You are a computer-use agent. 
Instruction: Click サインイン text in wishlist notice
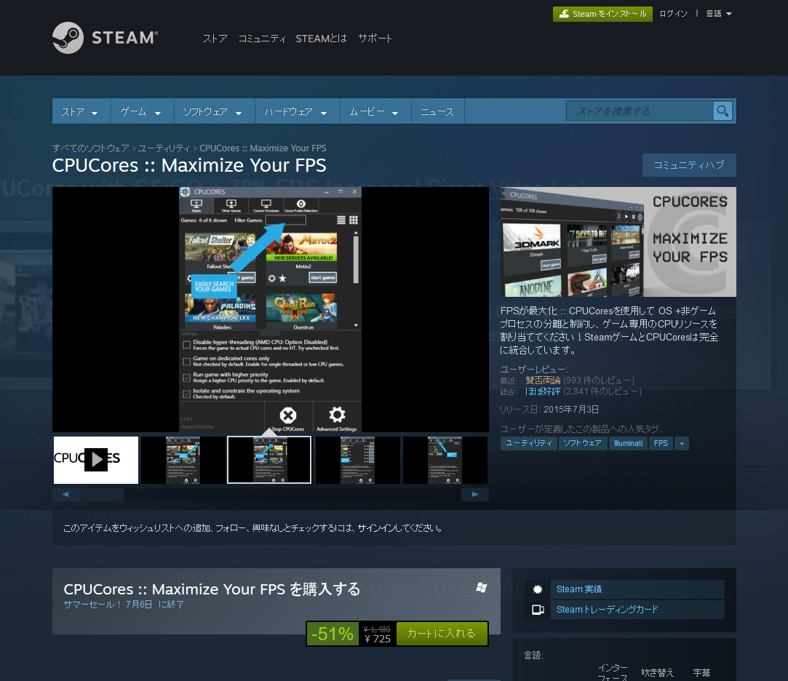pos(378,528)
